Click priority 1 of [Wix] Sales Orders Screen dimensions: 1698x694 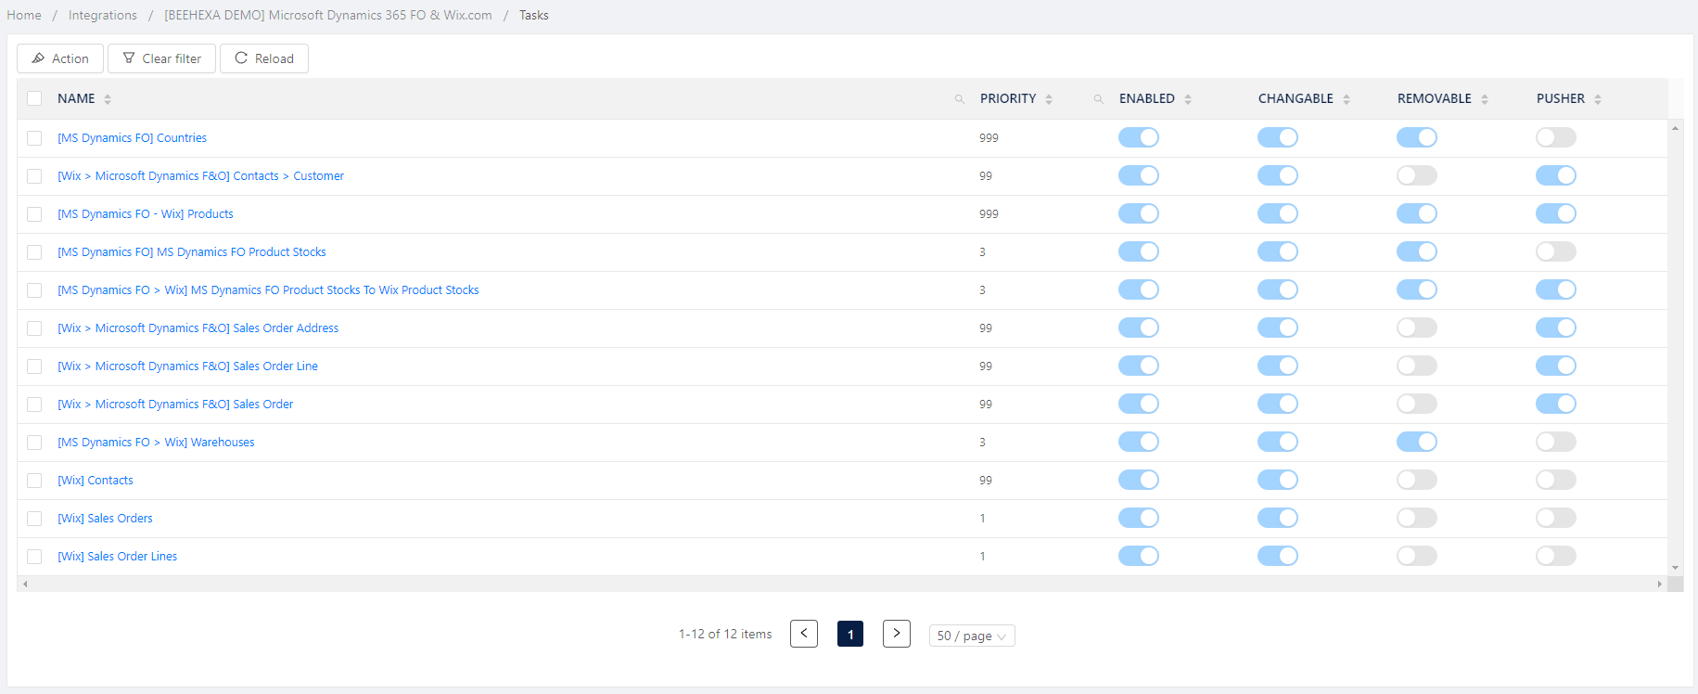coord(982,519)
